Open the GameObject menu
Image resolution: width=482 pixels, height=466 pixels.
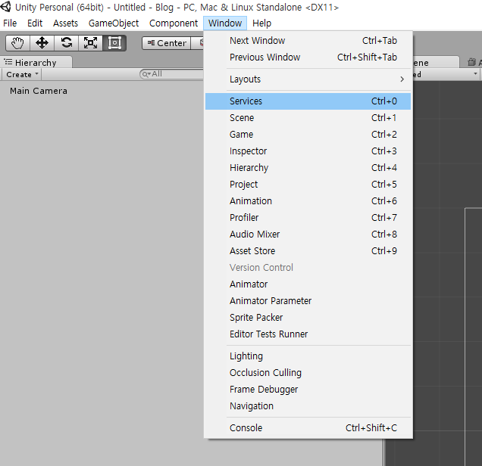point(114,23)
